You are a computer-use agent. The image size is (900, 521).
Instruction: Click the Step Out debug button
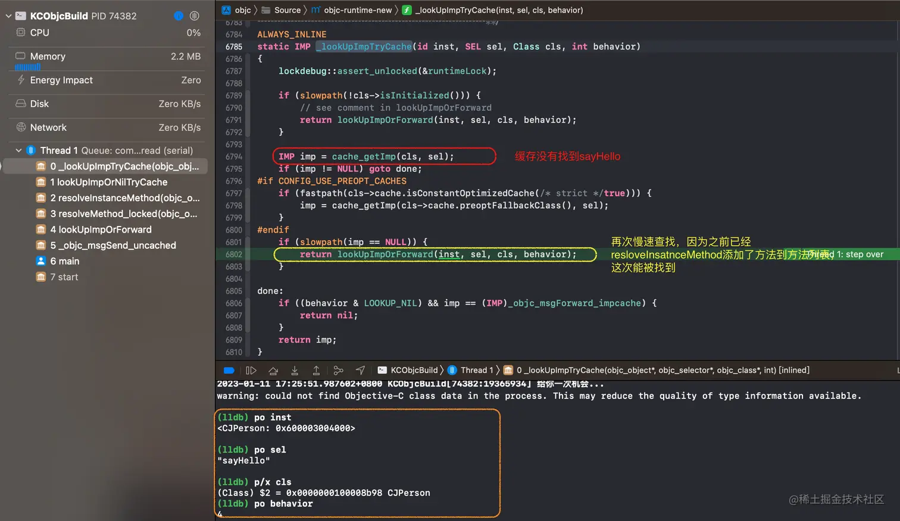point(316,370)
